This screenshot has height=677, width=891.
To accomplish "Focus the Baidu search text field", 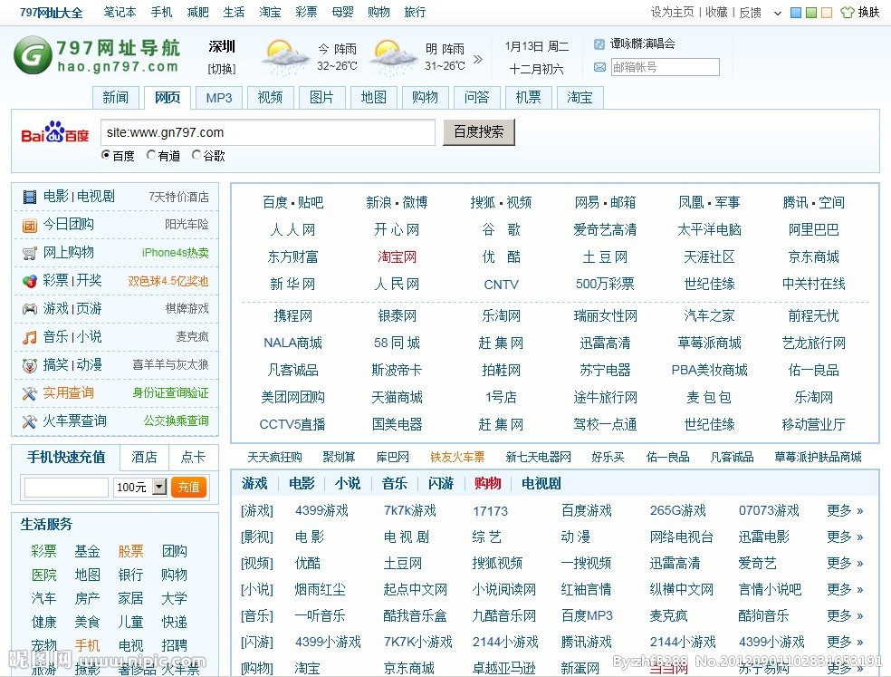I will 268,132.
